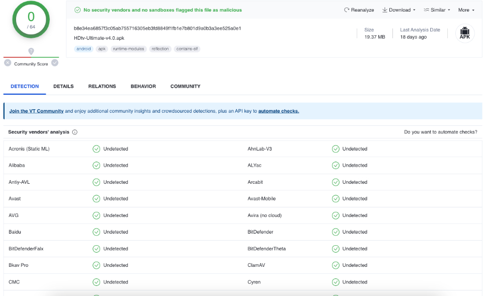Viewport: 483px width, 296px height.
Task: Click the APK Android file type icon
Action: (465, 33)
